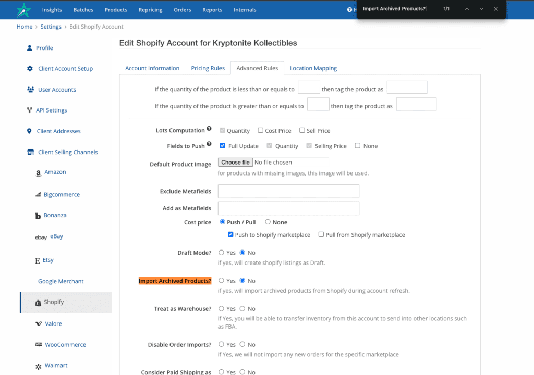Jump to next match in find bar
The height and width of the screenshot is (375, 534).
pos(481,9)
